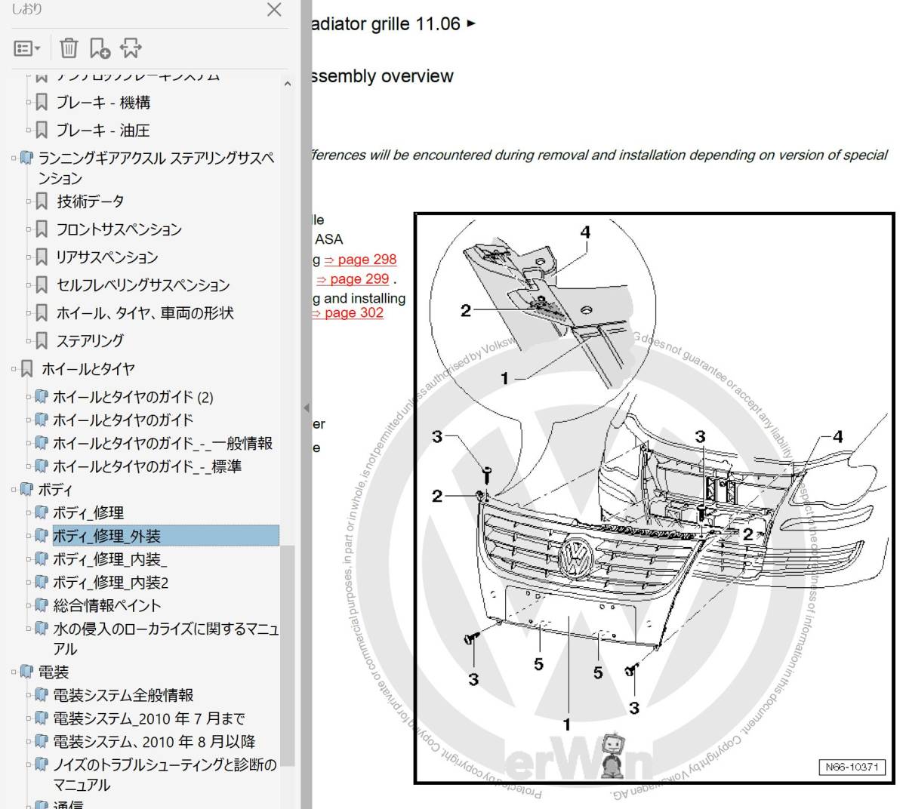The height and width of the screenshot is (809, 906).
Task: Open ノイズのトラブルシューティングと診断のマニュアル bookmark
Action: coord(165,775)
